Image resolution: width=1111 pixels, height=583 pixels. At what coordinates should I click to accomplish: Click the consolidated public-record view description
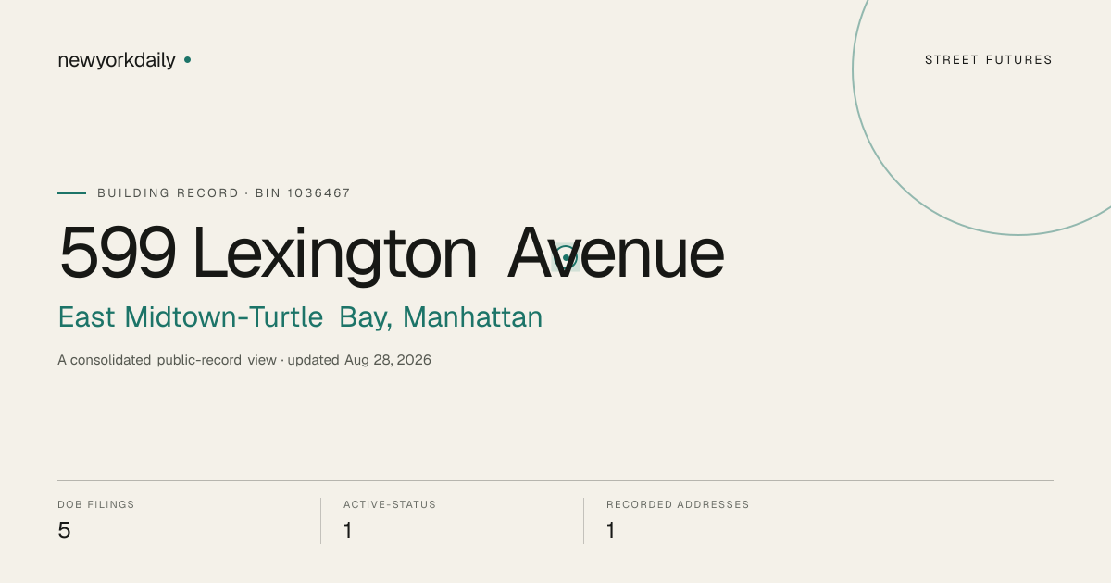click(x=167, y=360)
